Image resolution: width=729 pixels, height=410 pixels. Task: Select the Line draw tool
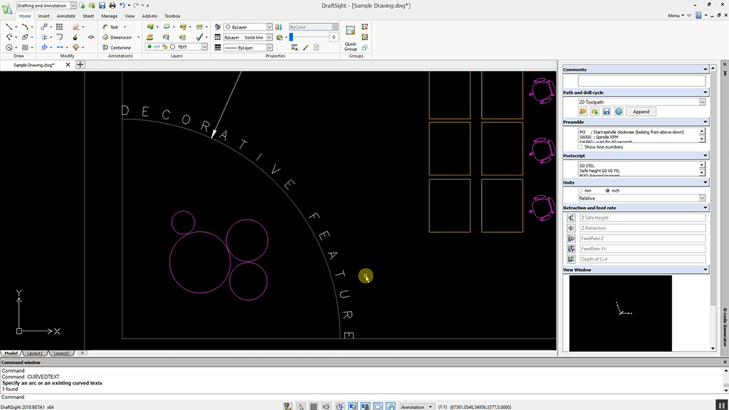(9, 27)
